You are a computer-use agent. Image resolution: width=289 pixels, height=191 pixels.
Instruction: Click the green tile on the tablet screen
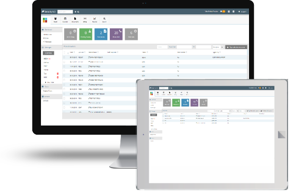(x=176, y=102)
